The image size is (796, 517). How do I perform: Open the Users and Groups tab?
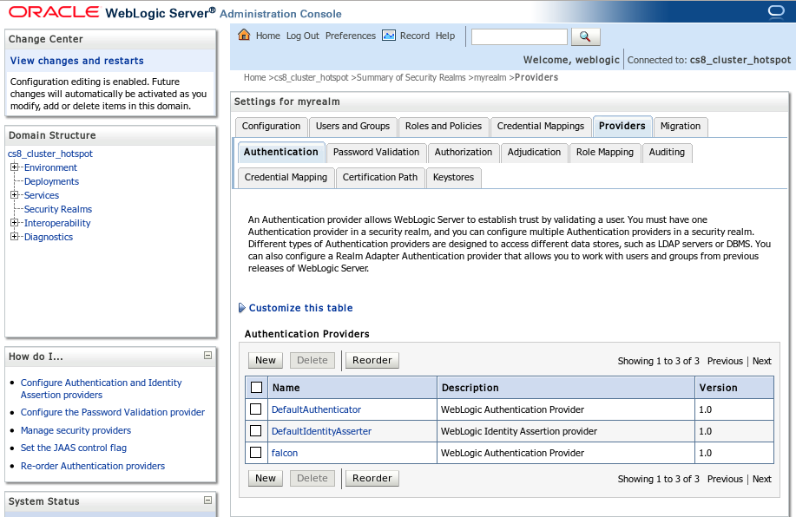(352, 127)
